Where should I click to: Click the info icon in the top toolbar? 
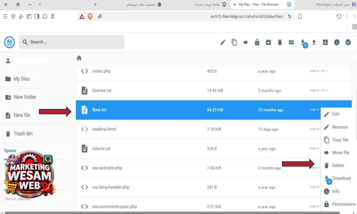click(x=337, y=42)
